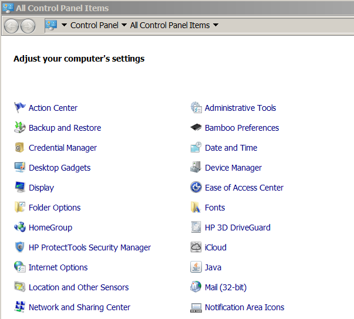Screen dimensions: 354x319
Task: Open the HomeGroup link
Action: coord(50,228)
